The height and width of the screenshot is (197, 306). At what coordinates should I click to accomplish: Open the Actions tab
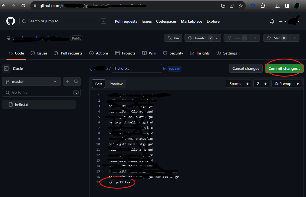click(99, 53)
